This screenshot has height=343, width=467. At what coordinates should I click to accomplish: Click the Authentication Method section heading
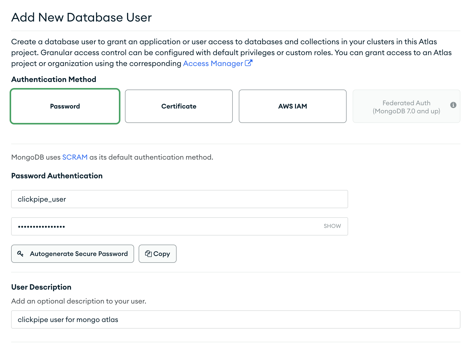pyautogui.click(x=53, y=79)
